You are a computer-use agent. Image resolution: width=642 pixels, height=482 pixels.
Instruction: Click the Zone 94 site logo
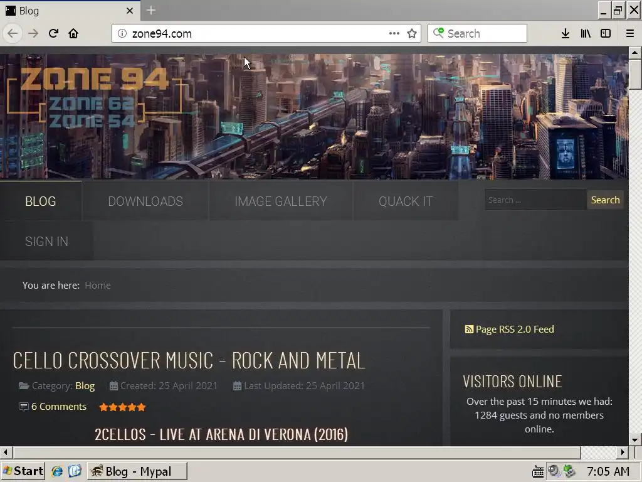pos(94,97)
